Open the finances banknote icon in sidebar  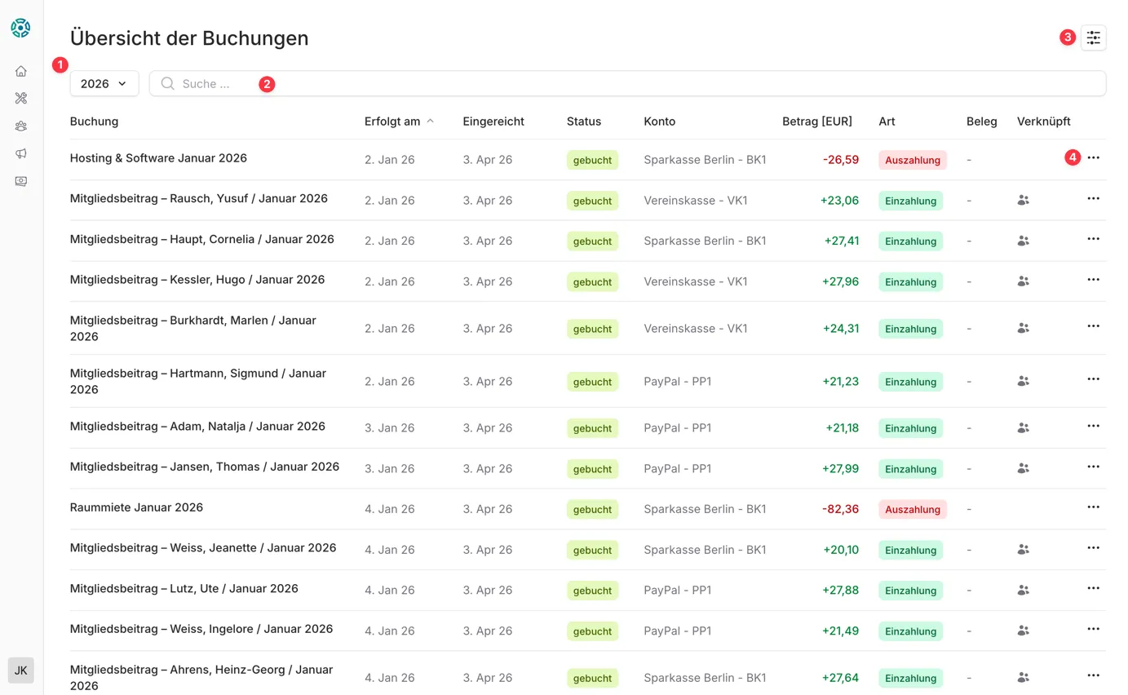point(21,181)
